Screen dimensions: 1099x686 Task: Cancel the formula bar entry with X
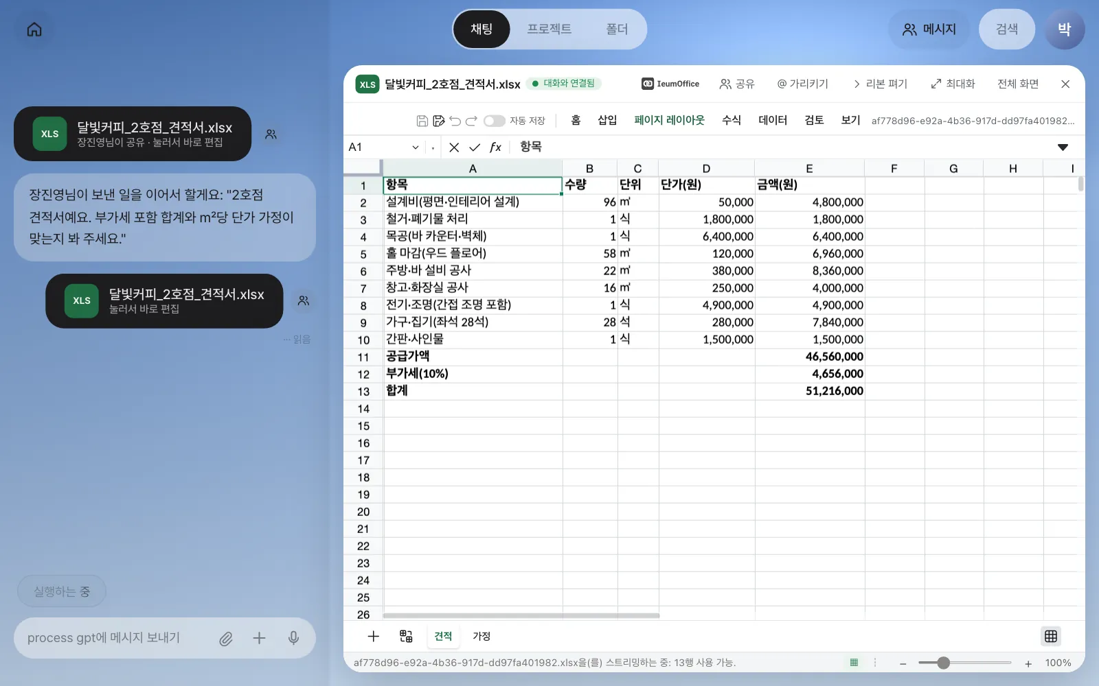454,147
